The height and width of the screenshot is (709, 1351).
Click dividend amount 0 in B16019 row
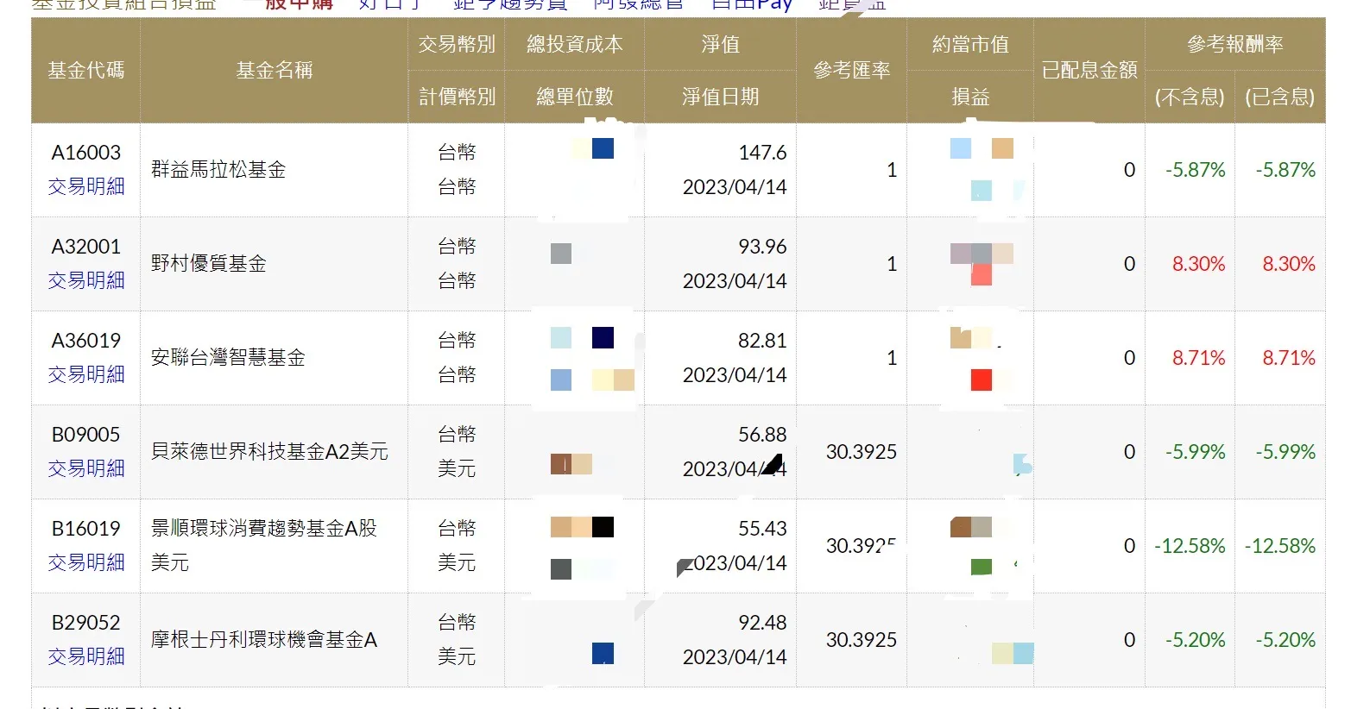pos(1129,546)
